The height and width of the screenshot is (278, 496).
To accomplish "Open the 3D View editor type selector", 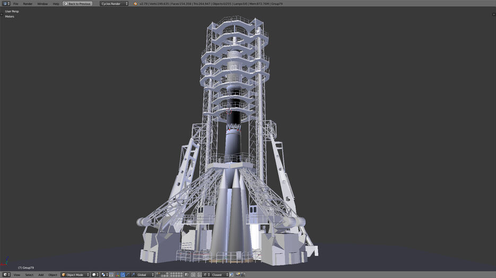I will pyautogui.click(x=6, y=275).
